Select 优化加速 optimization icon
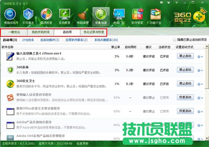209x147 pixels. click(101, 17)
